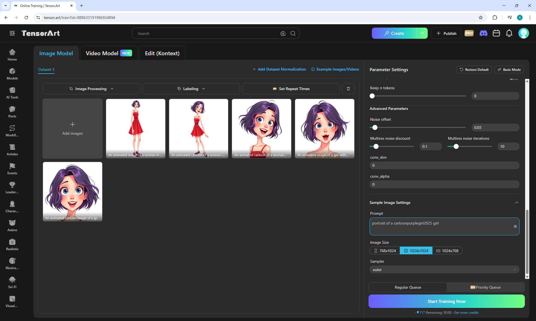Viewport: 536px width, 321px height.
Task: Switch to Priority Queue
Action: 485,287
